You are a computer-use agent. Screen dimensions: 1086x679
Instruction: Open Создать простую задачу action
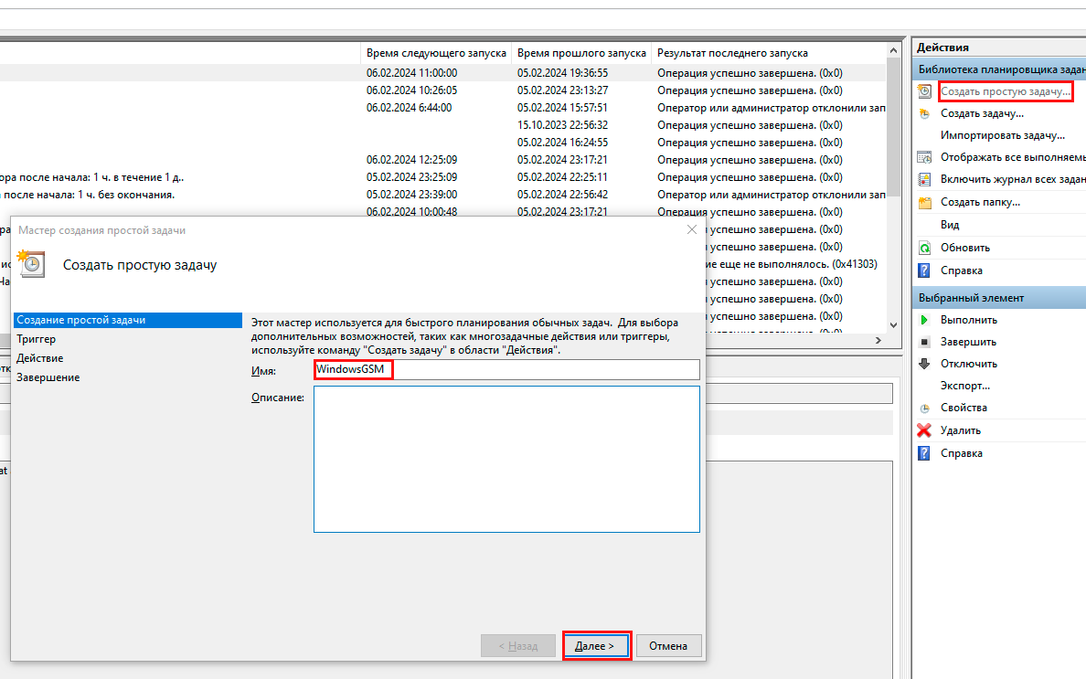(x=1005, y=91)
